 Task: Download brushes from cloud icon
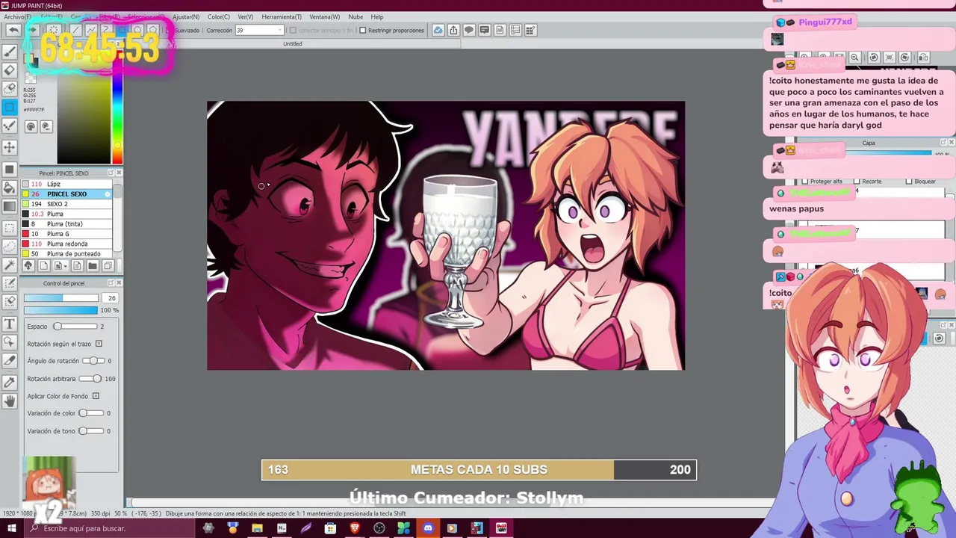(x=28, y=266)
